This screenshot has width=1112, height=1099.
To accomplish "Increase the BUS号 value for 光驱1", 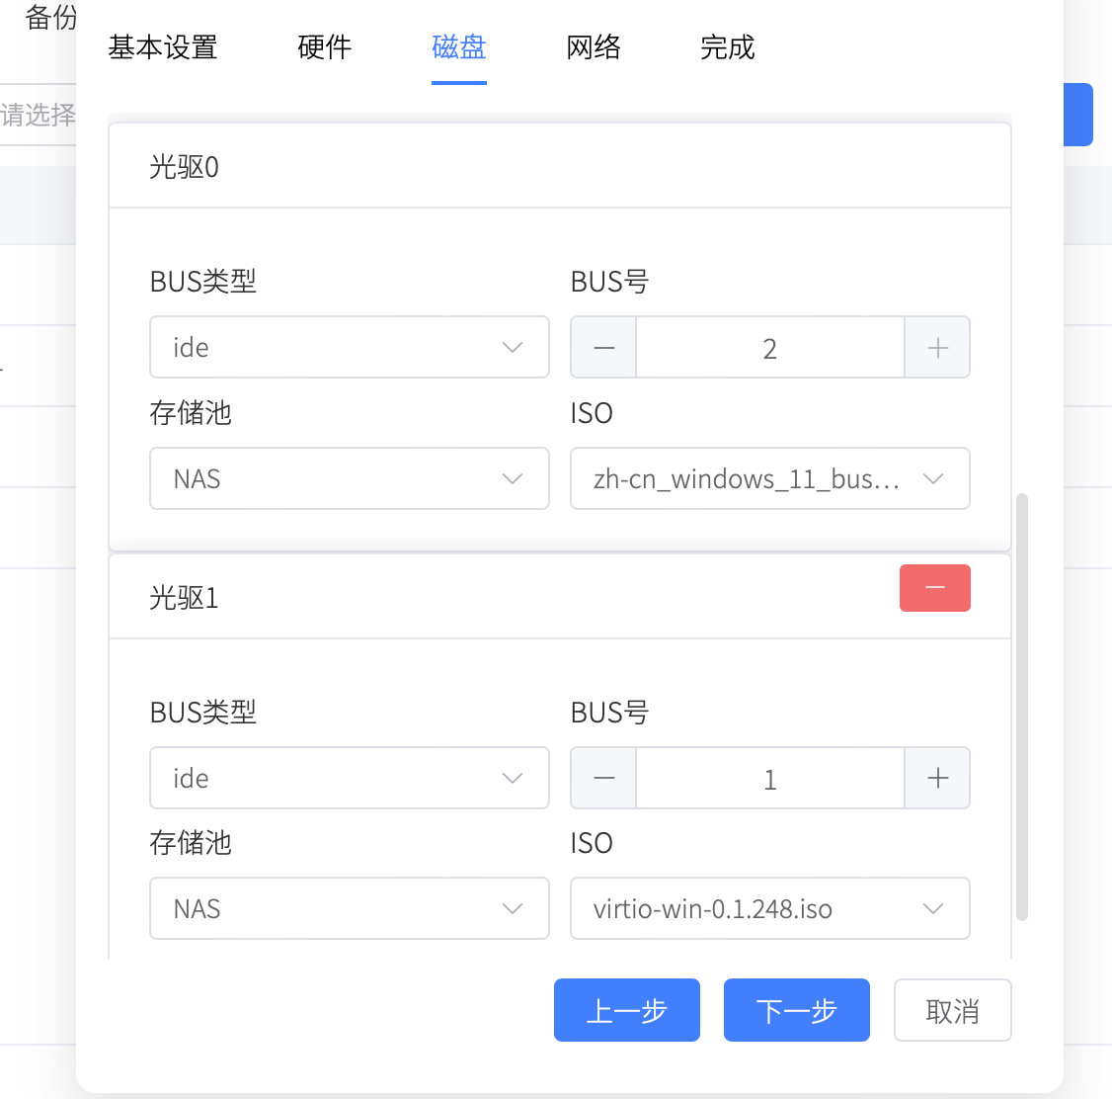I will click(936, 778).
